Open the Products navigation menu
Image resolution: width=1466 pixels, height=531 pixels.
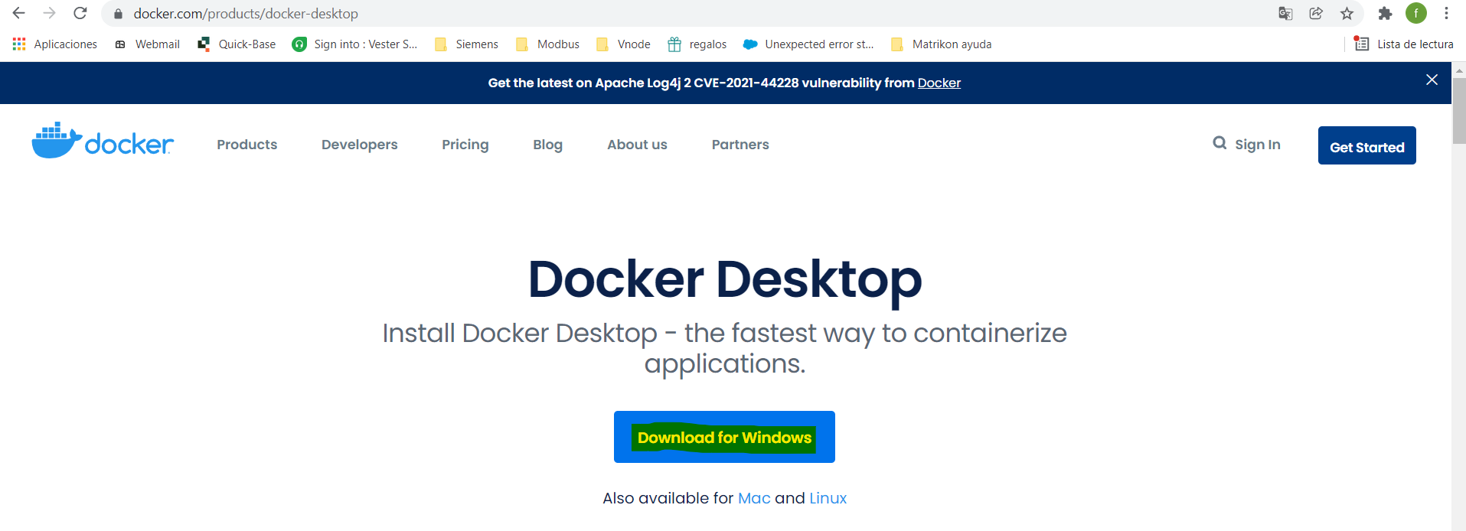click(247, 145)
